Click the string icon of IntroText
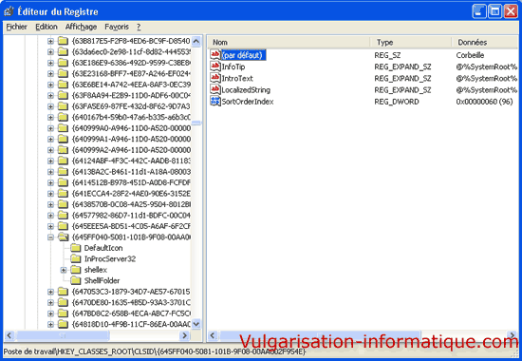Screen dimensions: 522x361 215,78
